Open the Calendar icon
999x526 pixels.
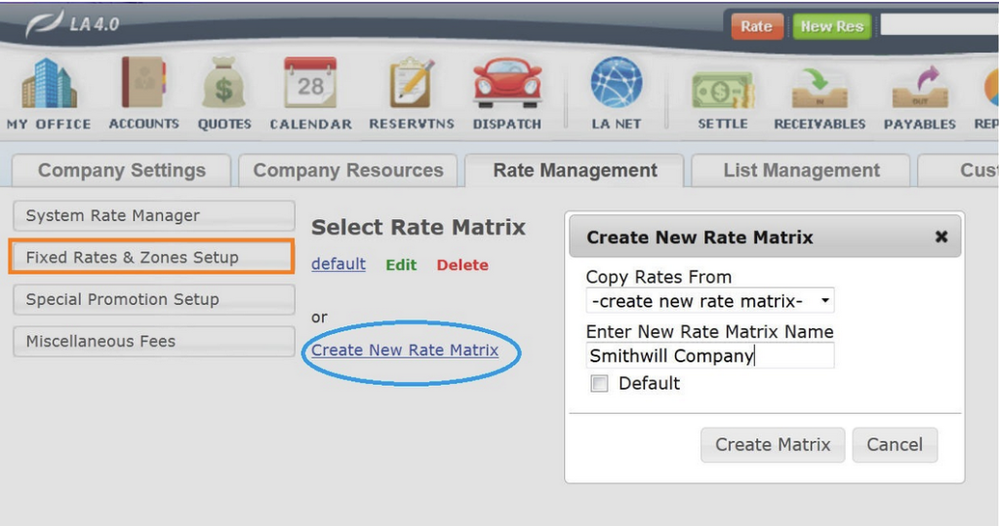(310, 85)
